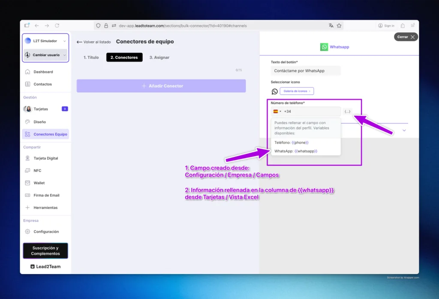Click the Cerrar button to close the panel
The width and height of the screenshot is (439, 299).
coord(406,37)
